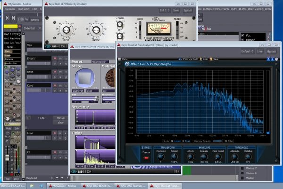Image resolution: width=283 pixels, height=189 pixels.
Task: Click Redo icon in FreqAnalyst toolbar
Action: pyautogui.click(x=191, y=59)
